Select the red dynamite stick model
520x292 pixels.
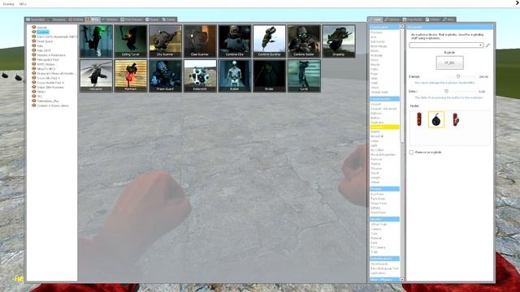(x=419, y=119)
